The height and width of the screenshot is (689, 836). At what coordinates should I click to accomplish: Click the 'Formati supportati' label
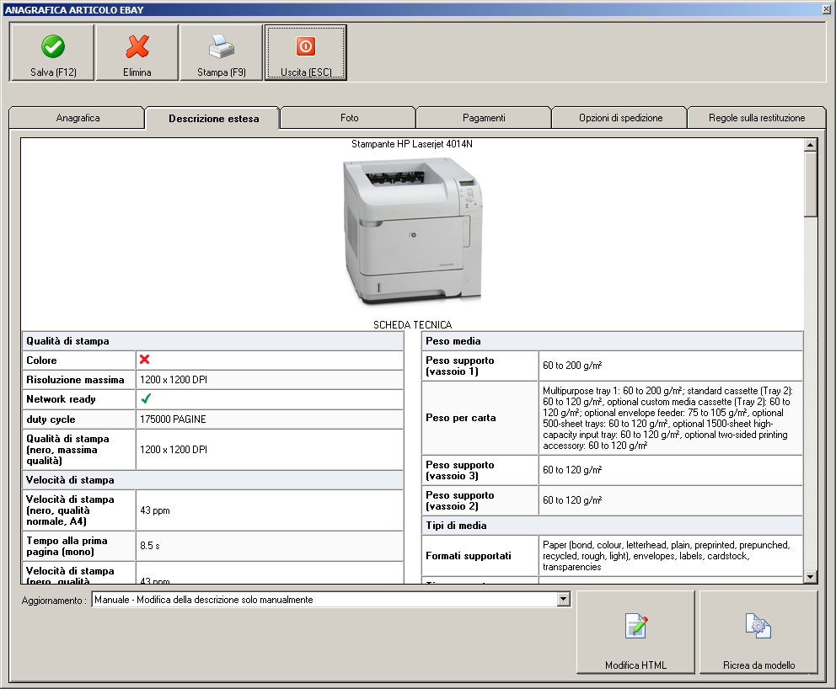(468, 556)
